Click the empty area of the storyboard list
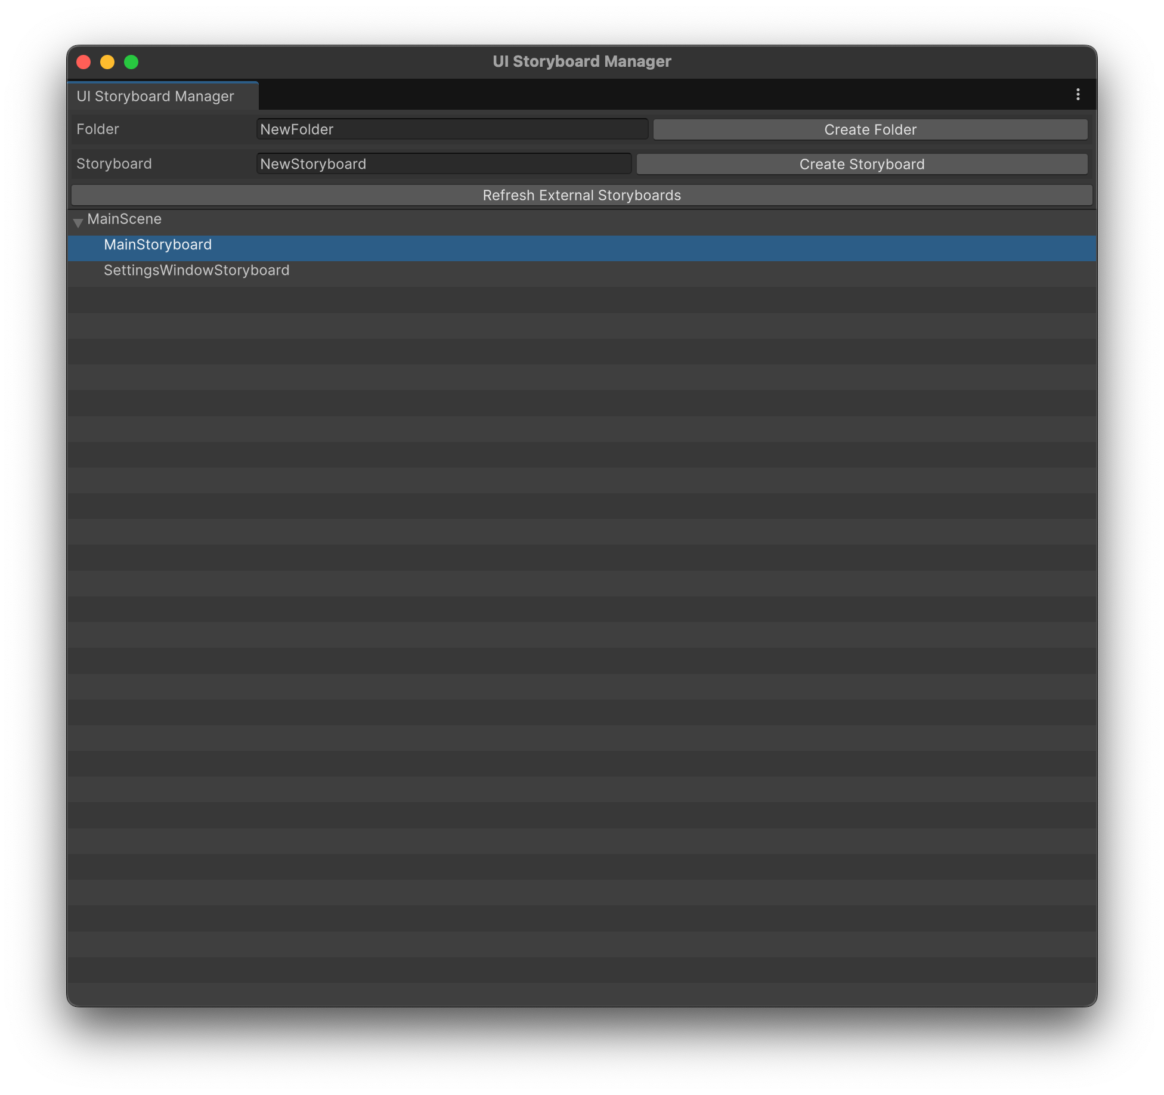This screenshot has height=1095, width=1164. point(581,596)
